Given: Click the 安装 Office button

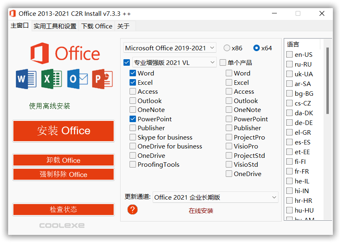Looking at the screenshot, I should (63, 131).
